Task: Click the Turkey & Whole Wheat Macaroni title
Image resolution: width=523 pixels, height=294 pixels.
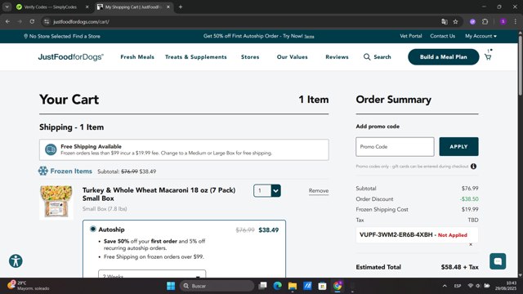Action: pos(159,194)
